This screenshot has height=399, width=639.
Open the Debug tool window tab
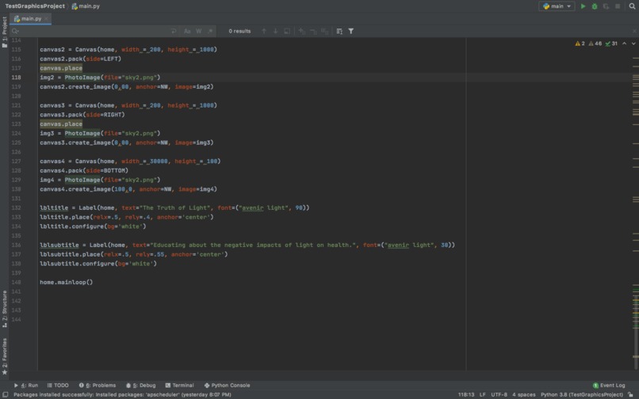click(140, 386)
